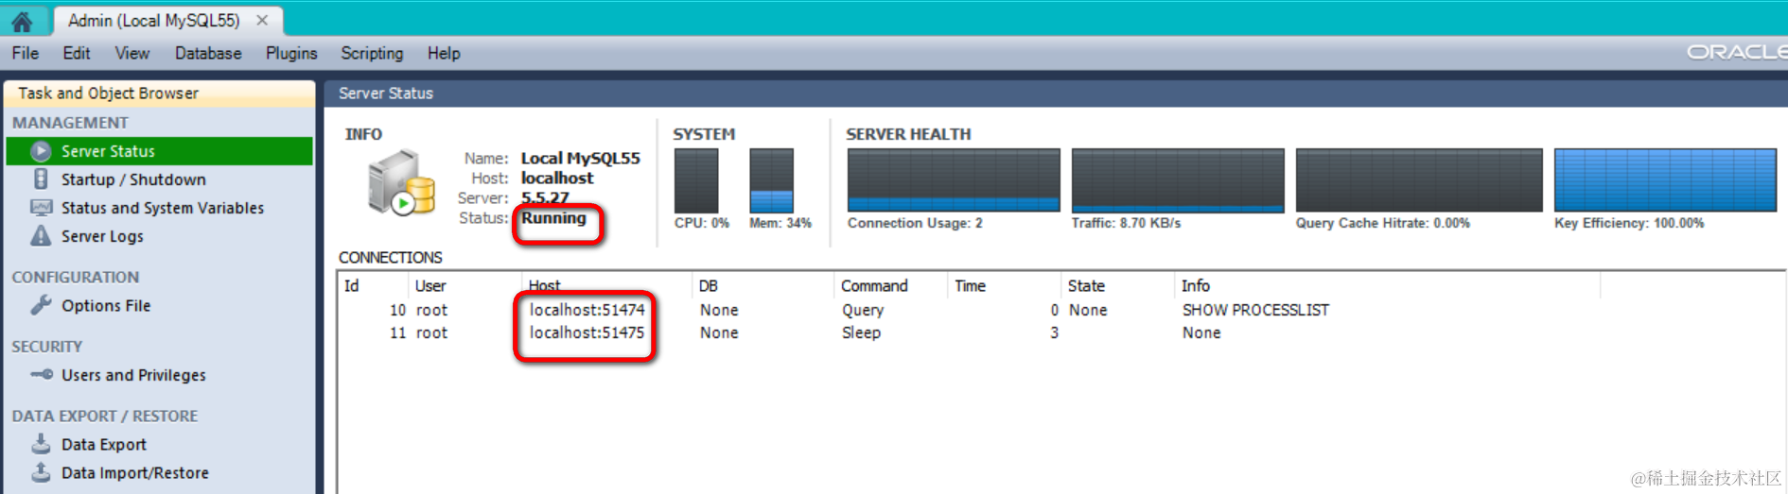Click the Startup / Shutdown icon

point(41,179)
